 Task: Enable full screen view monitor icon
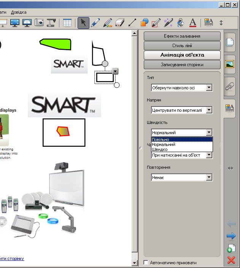coord(15,23)
